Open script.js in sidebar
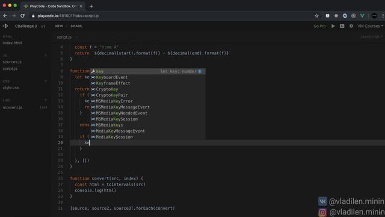 pyautogui.click(x=10, y=69)
